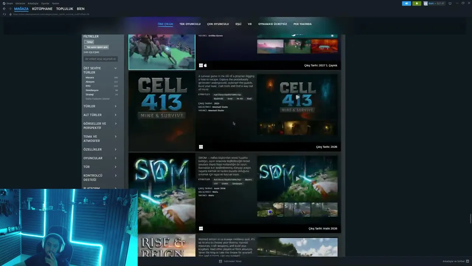
Task: Click the Windows icon on the top game card
Action: [x=201, y=65]
